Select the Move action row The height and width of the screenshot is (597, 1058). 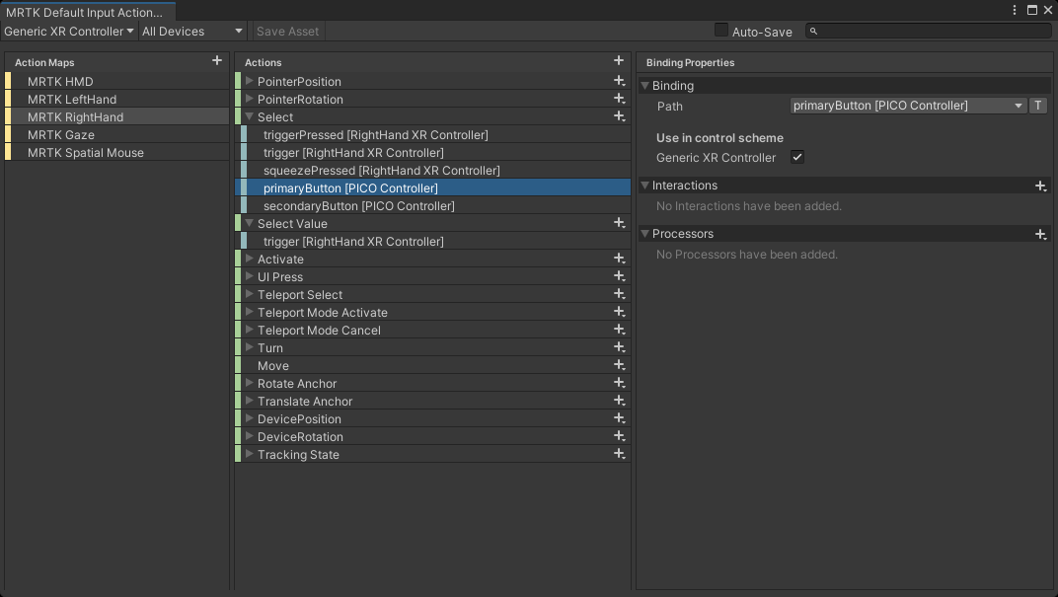click(x=433, y=365)
